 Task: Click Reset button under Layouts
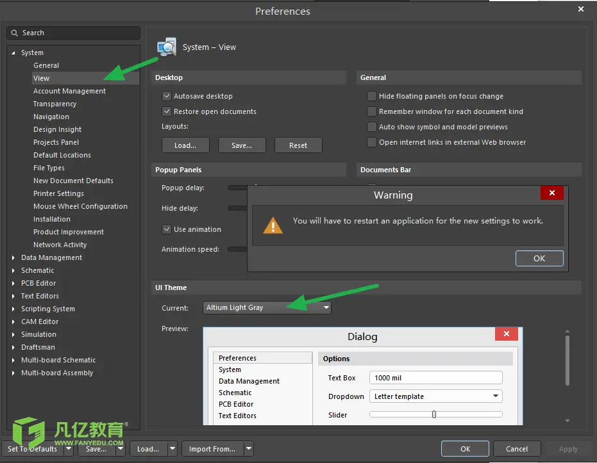298,145
